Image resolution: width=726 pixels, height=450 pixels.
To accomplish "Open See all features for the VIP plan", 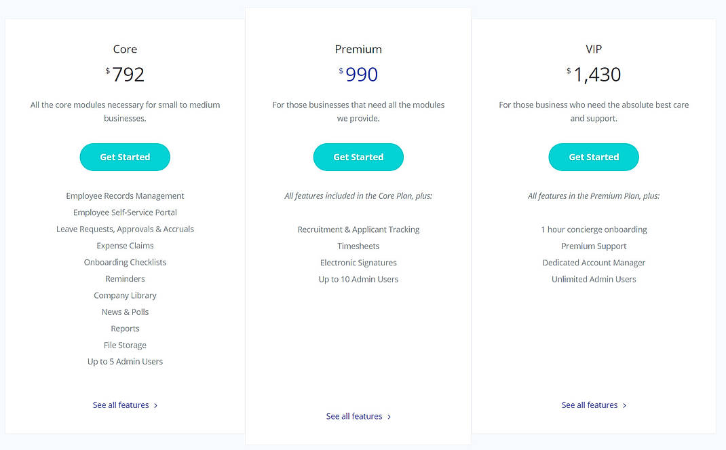I will point(589,405).
